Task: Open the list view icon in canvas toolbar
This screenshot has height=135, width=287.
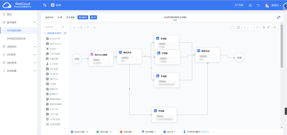Action: 81,27
